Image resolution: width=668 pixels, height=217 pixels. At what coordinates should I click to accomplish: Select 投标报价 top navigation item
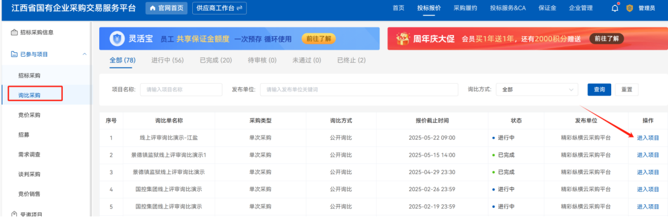point(429,8)
